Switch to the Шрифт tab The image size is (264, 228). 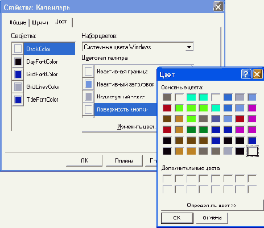pos(40,22)
